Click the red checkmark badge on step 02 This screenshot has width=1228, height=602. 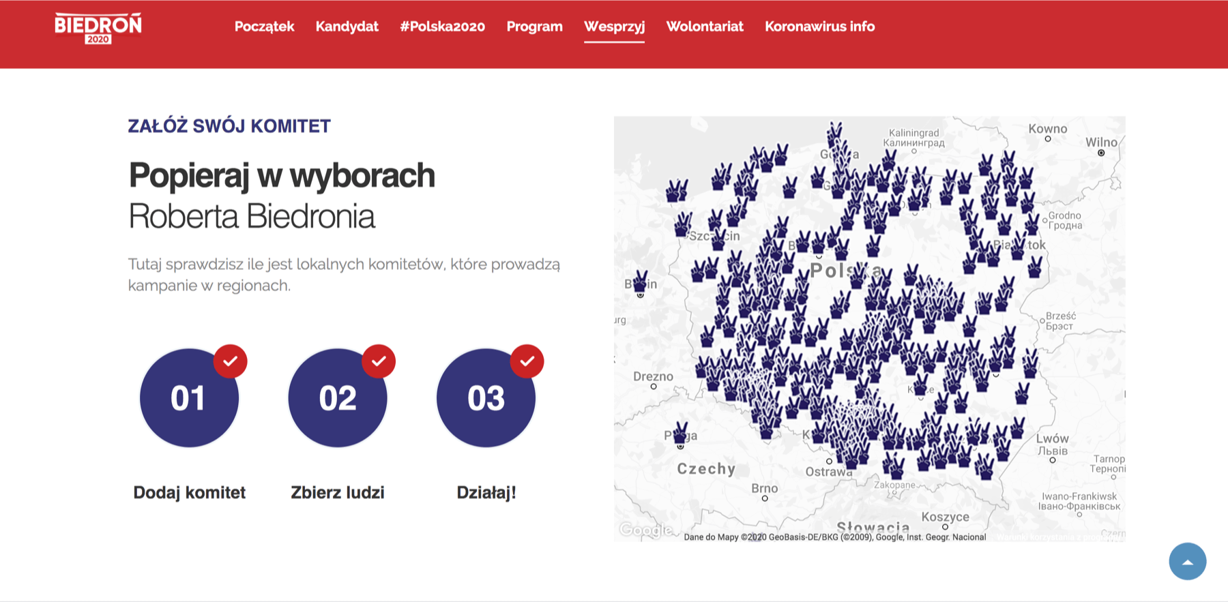[379, 361]
